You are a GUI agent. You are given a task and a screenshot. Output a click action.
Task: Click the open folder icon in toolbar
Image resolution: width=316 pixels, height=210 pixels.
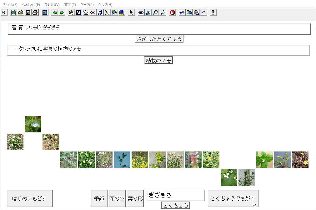coord(21,13)
